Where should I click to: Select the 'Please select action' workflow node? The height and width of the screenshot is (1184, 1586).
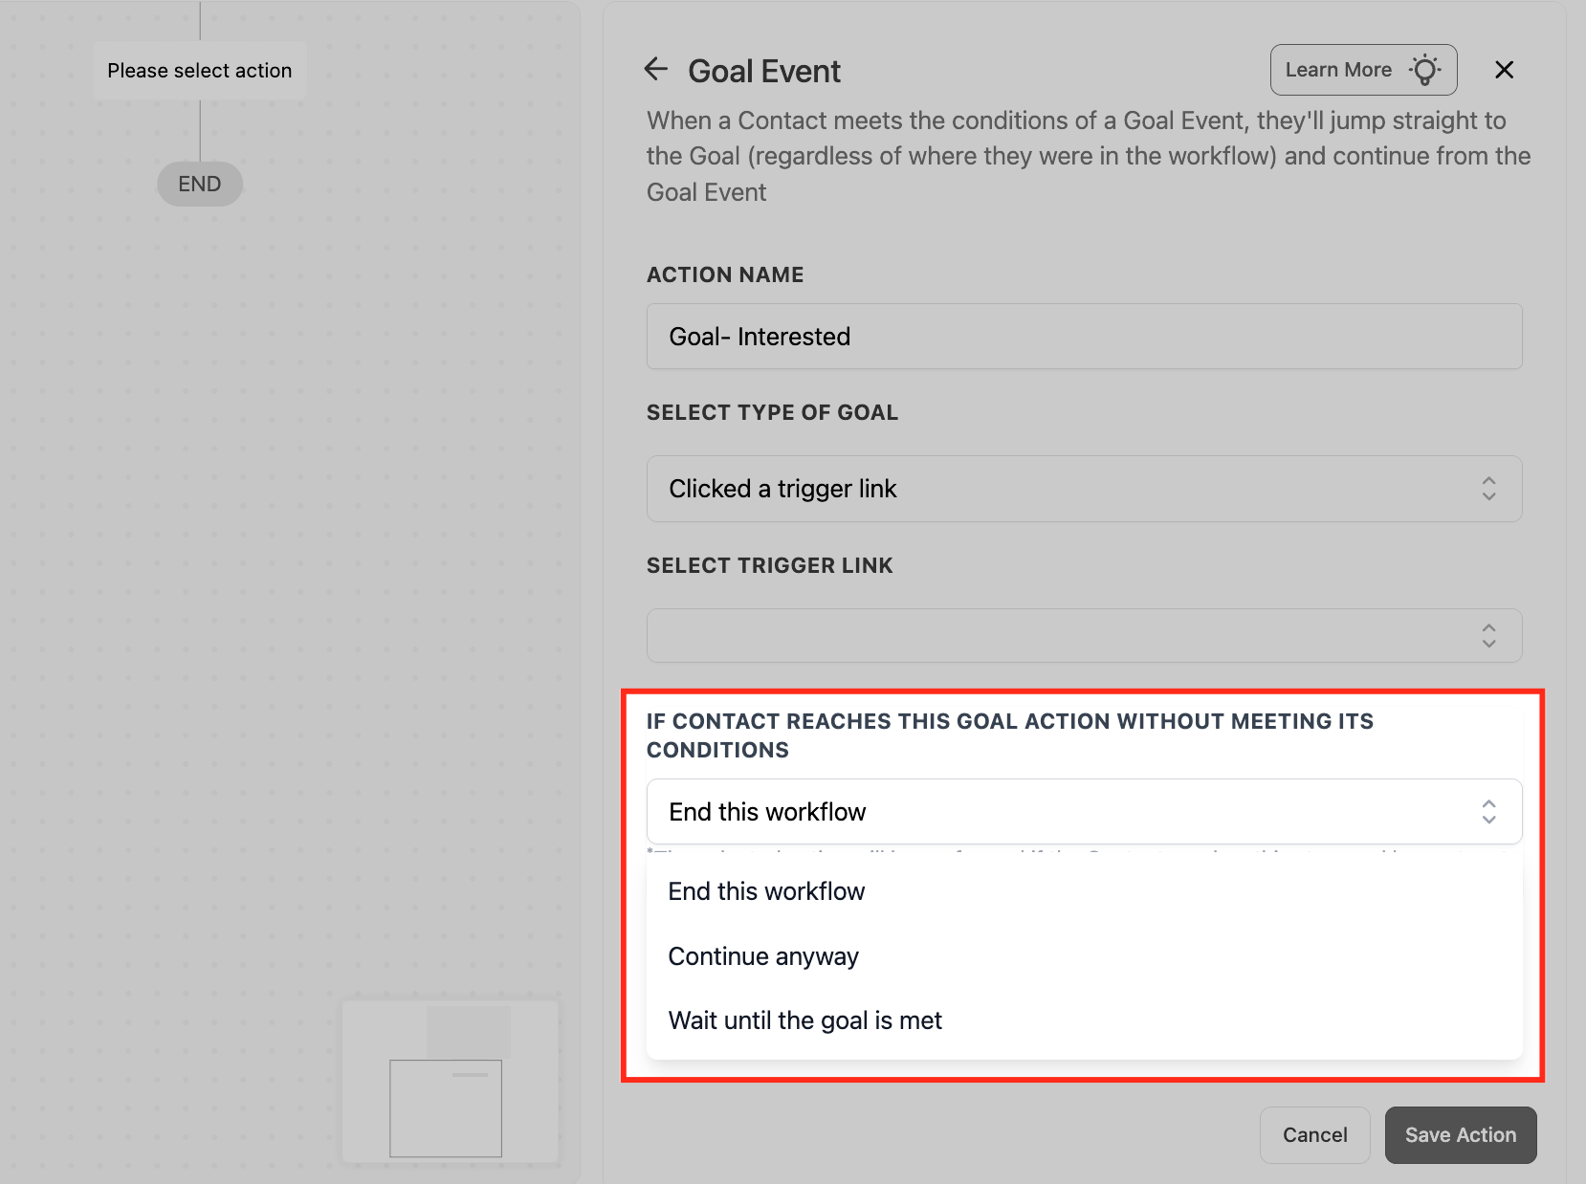(200, 71)
